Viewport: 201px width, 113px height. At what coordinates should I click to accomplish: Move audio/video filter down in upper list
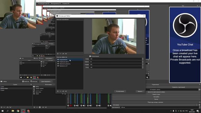click(x=66, y=54)
